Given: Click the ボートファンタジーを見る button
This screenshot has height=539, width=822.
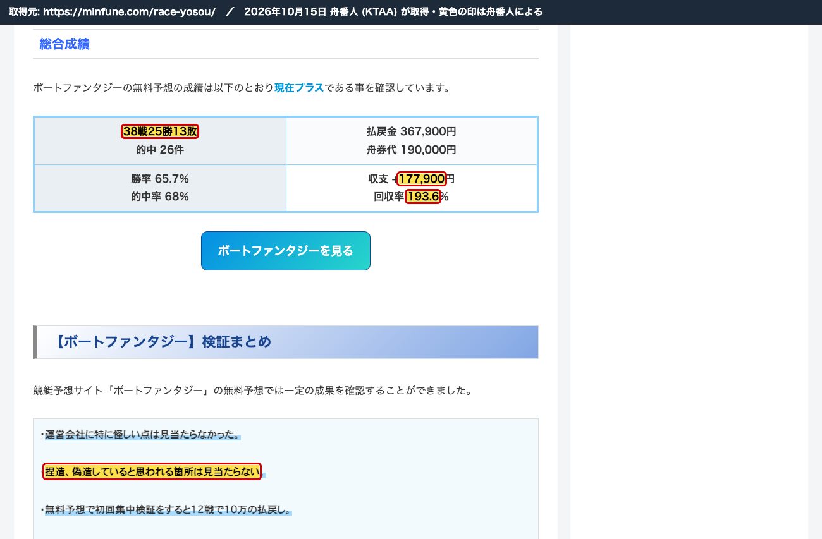Looking at the screenshot, I should tap(286, 251).
